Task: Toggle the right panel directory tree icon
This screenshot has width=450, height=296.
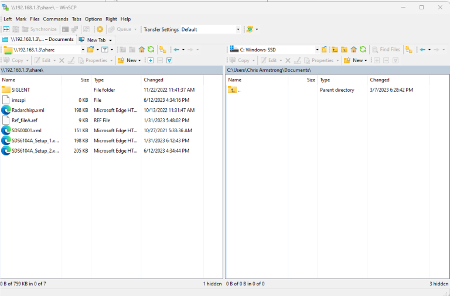Action: tap(408, 50)
